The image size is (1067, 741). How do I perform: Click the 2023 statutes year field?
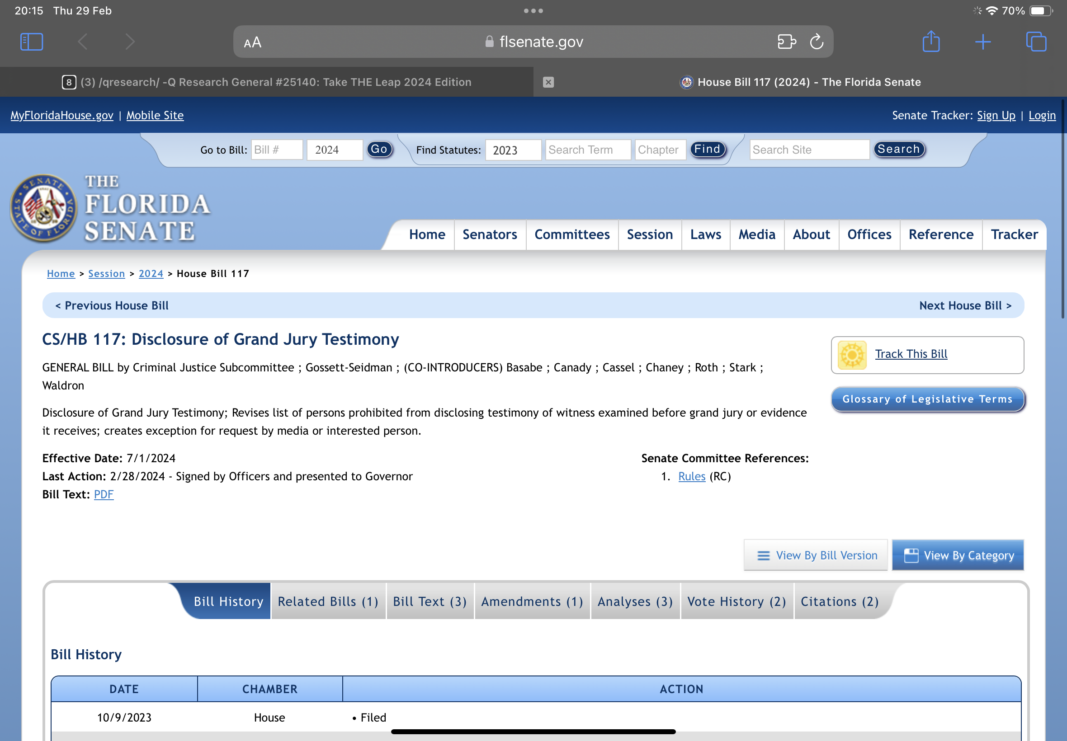click(x=513, y=150)
